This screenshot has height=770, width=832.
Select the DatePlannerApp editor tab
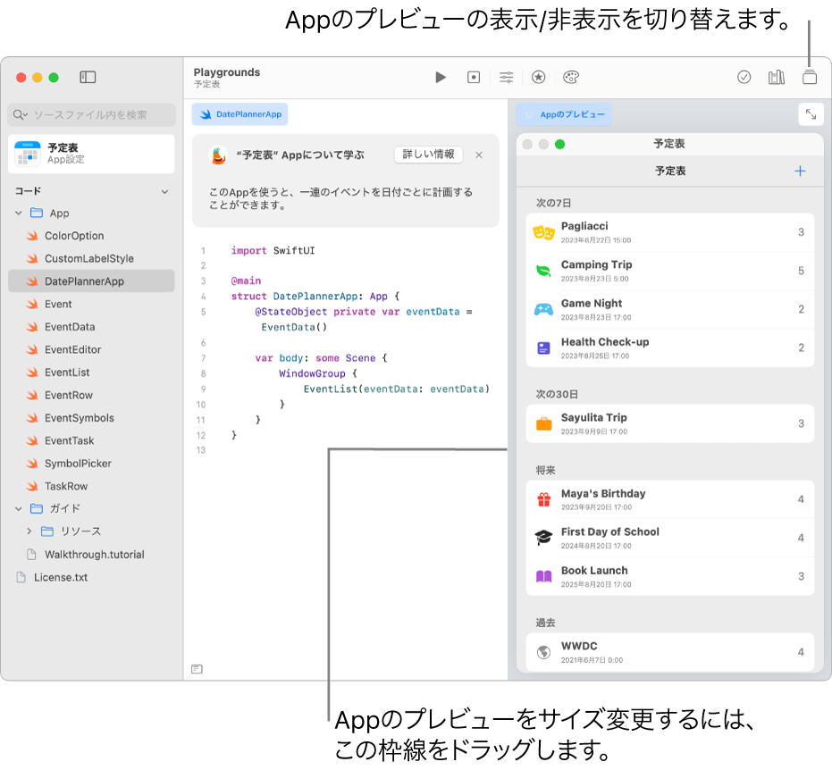point(240,114)
